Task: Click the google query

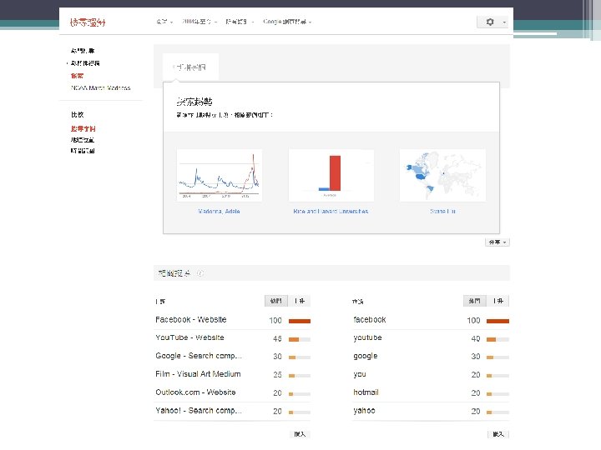Action: pyautogui.click(x=366, y=356)
